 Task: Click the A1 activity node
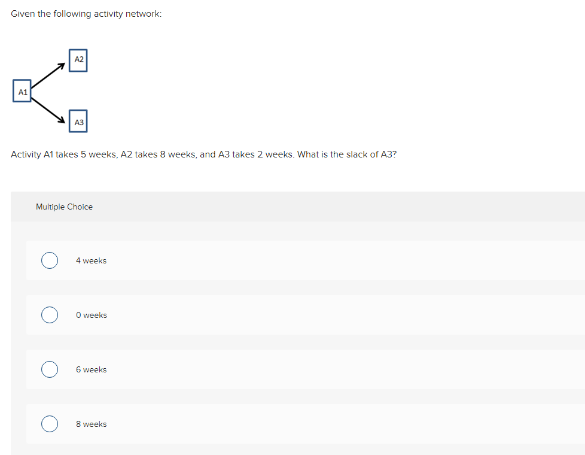click(22, 92)
